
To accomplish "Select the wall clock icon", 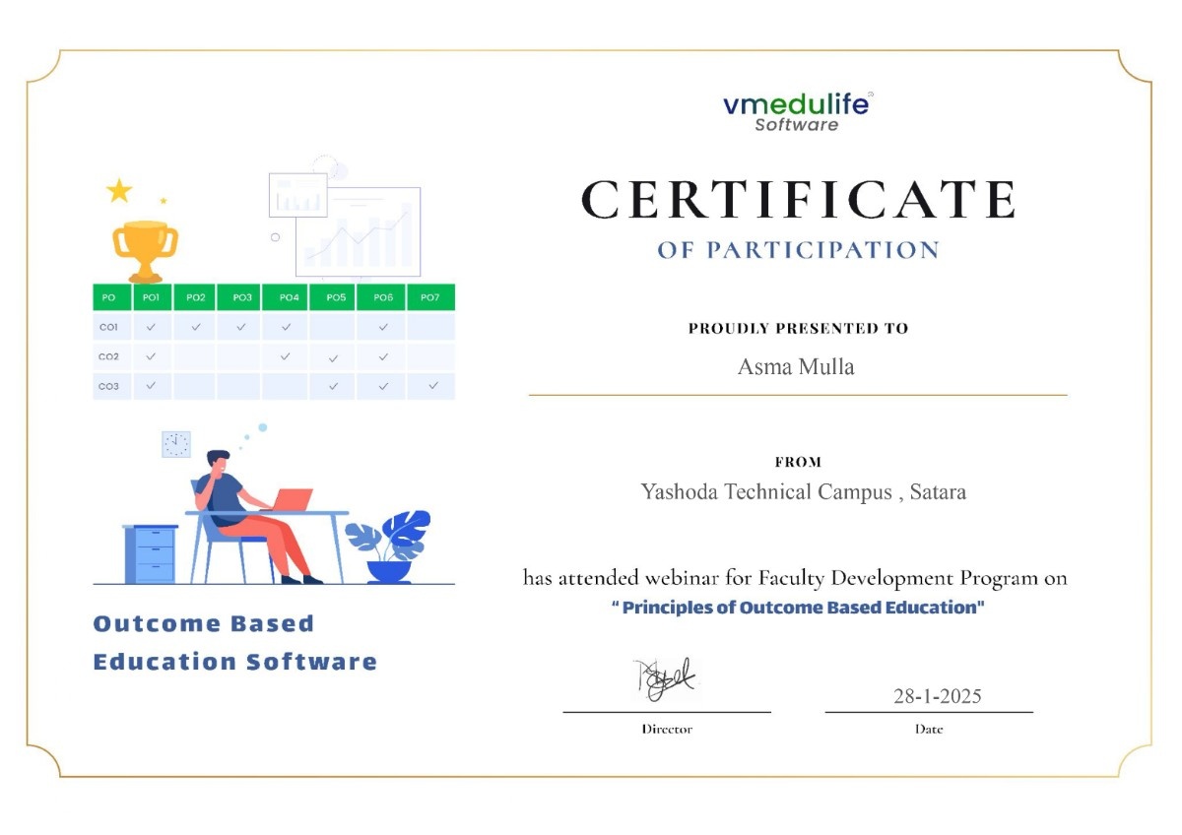I will point(175,444).
